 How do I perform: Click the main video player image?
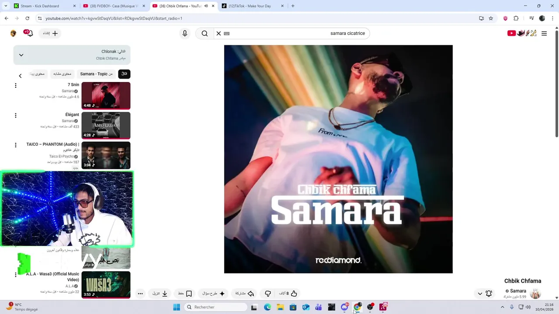click(338, 159)
